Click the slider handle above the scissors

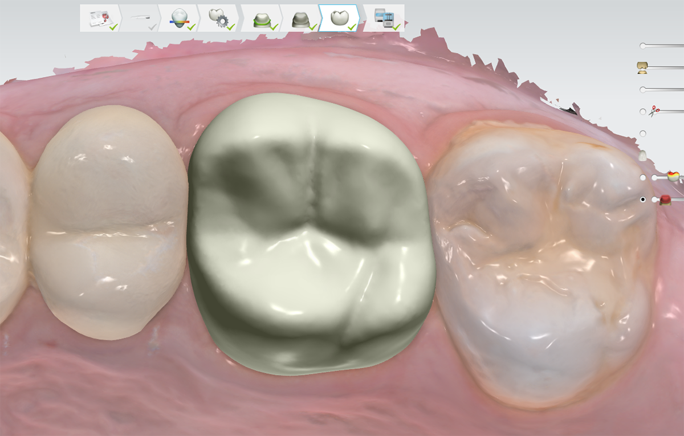[643, 89]
